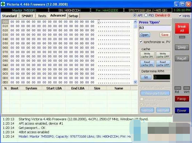Click Go to determine RPM
192x143 pixels.
click(x=146, y=77)
